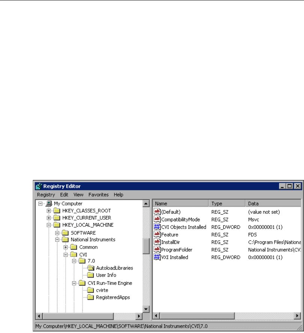Click the open AutoloadLibraries folder icon
The image size is (304, 333).
91,268
